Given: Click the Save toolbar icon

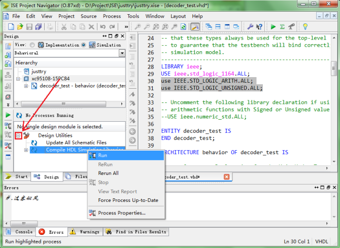Looking at the screenshot, I should point(29,27).
